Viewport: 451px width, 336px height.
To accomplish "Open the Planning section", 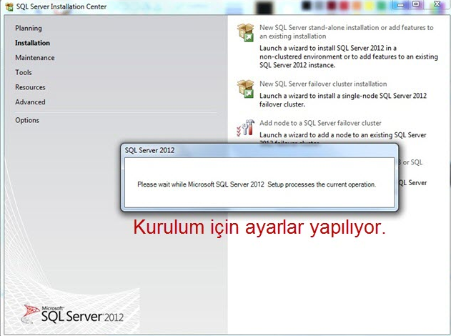I will 29,28.
